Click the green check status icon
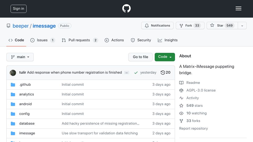Viewport: 253px width, 142px height. [x=136, y=73]
